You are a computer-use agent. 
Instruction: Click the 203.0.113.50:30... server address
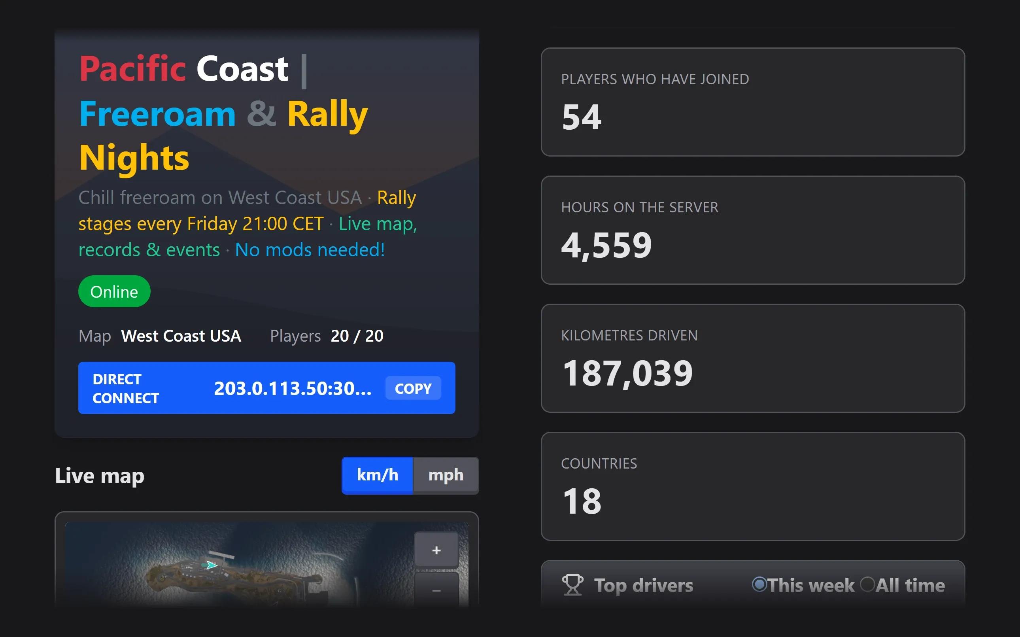tap(293, 388)
